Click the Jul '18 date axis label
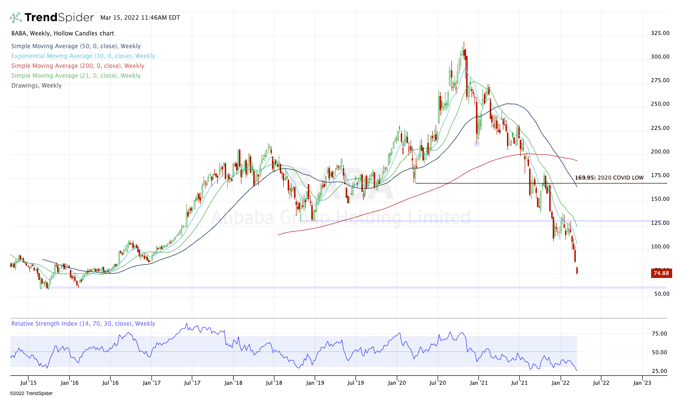This screenshot has height=398, width=682. [x=273, y=382]
